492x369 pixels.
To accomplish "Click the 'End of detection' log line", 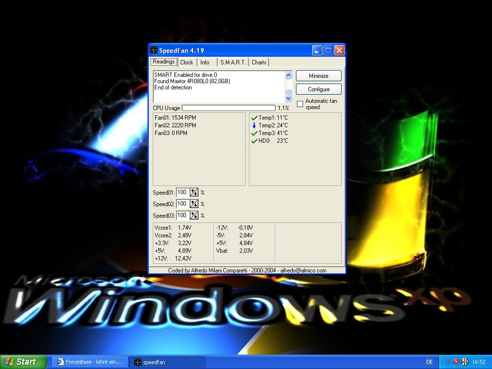I will click(x=173, y=87).
